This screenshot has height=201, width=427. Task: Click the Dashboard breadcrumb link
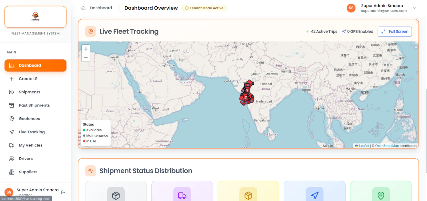[x=101, y=8]
